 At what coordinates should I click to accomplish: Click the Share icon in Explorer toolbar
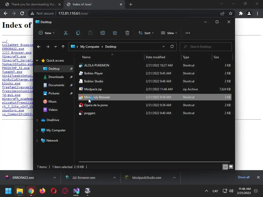(115, 33)
